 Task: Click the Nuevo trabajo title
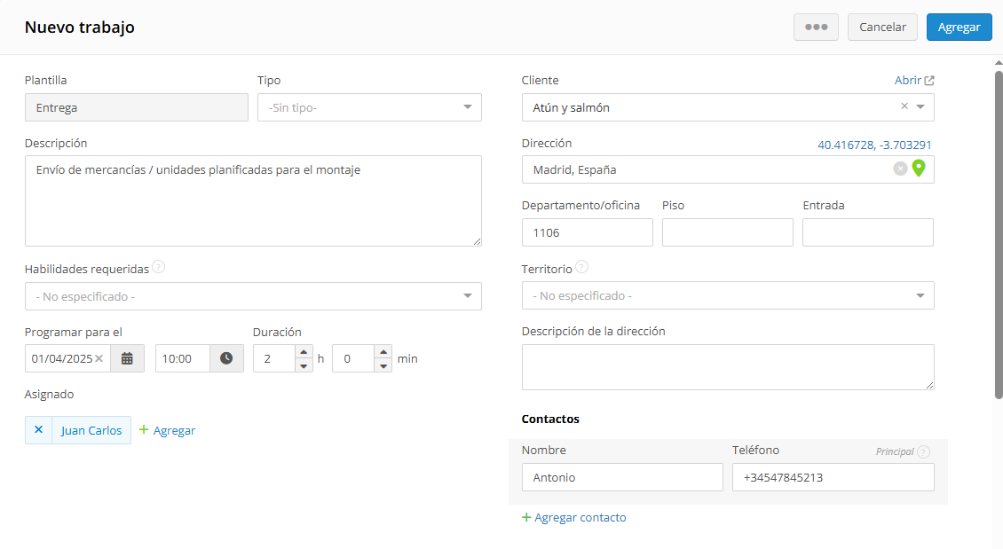pyautogui.click(x=80, y=27)
